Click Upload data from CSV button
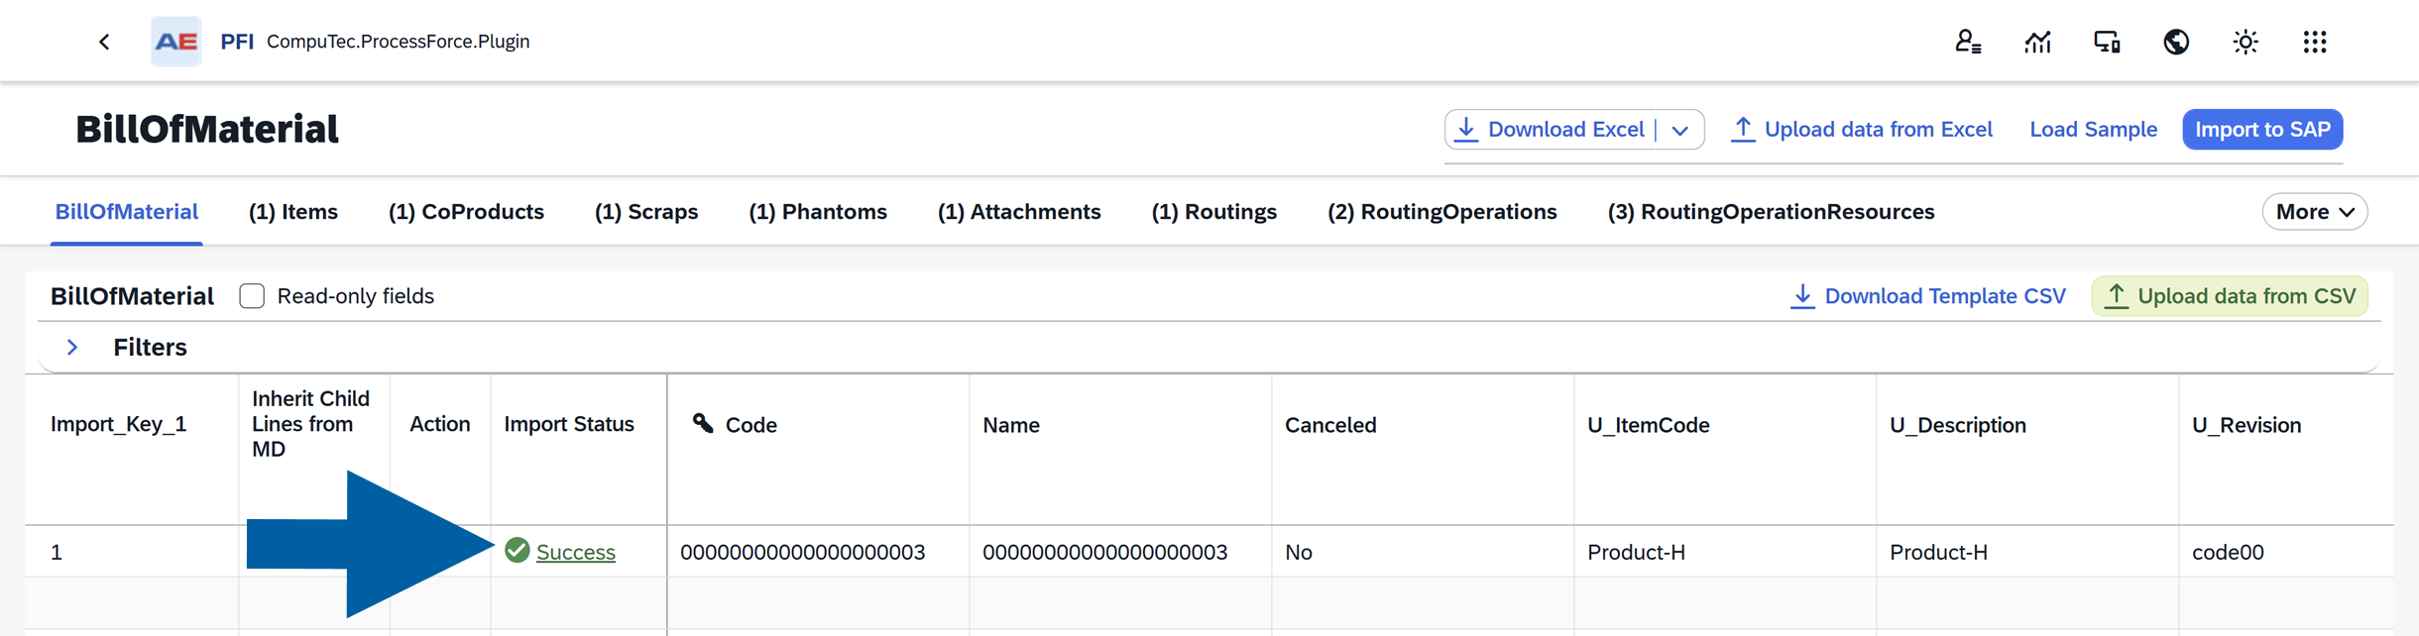This screenshot has width=2419, height=636. click(x=2230, y=296)
